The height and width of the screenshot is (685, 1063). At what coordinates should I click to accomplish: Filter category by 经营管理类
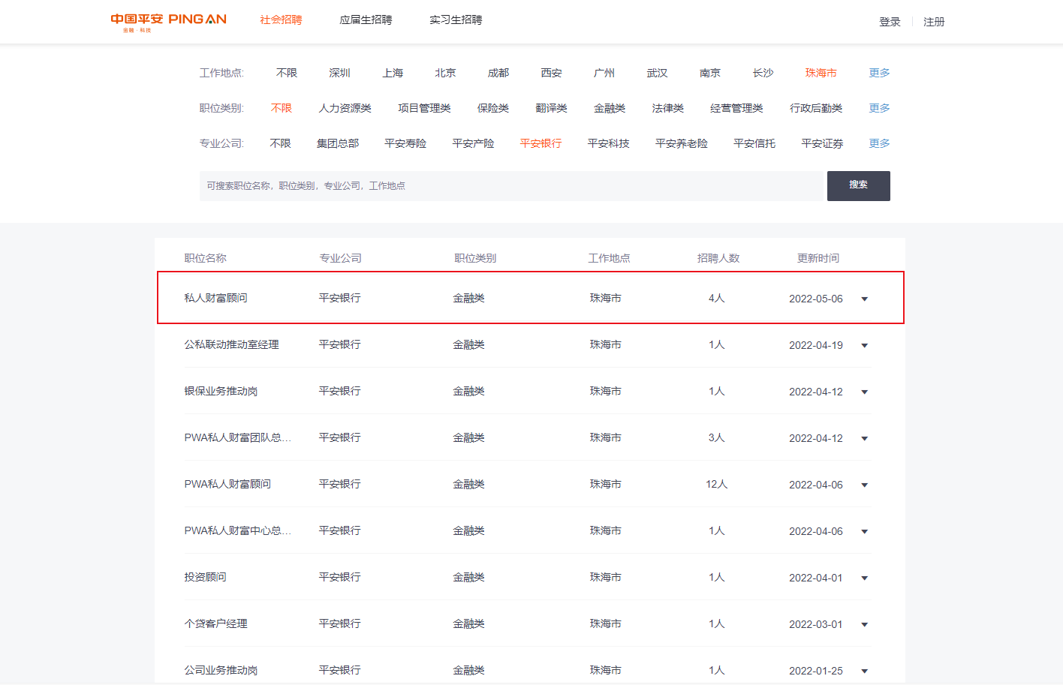pyautogui.click(x=736, y=108)
